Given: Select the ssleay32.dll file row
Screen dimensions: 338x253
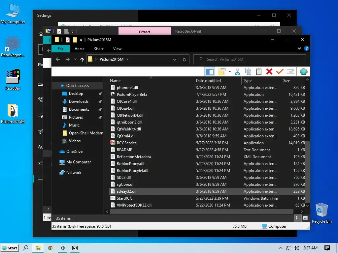Looking at the screenshot, I should tap(207, 191).
